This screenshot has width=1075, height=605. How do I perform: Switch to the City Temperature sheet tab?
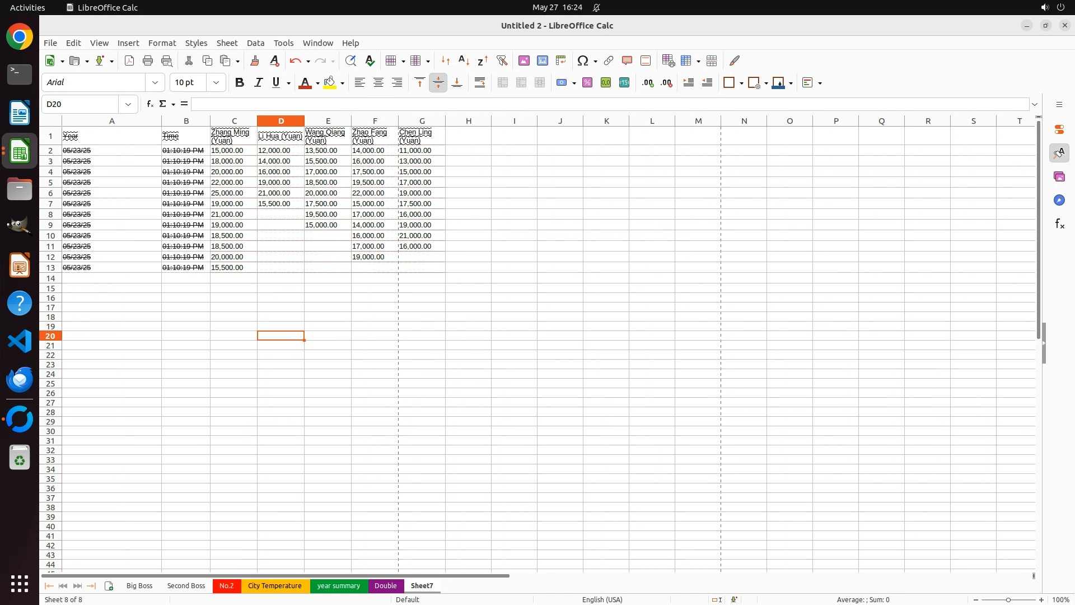point(274,586)
